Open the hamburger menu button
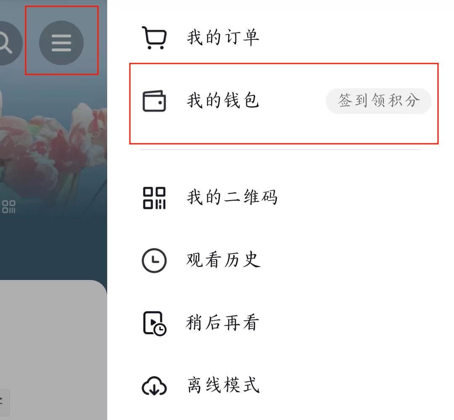454x420 pixels. click(61, 43)
